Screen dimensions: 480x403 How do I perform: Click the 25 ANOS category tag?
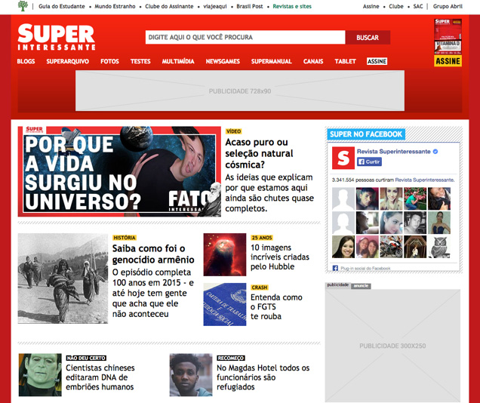tap(262, 238)
